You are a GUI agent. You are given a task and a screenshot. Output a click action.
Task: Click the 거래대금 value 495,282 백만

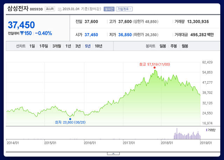[x=202, y=35]
